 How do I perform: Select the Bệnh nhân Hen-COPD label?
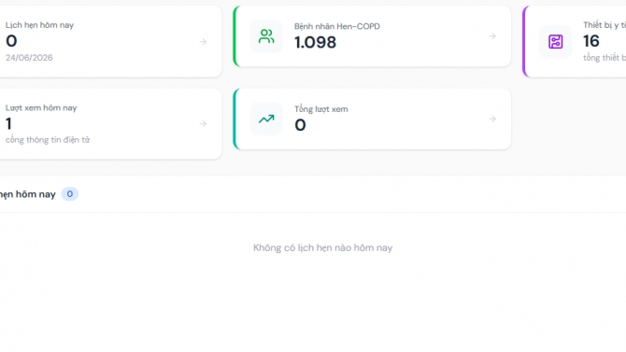(x=337, y=26)
